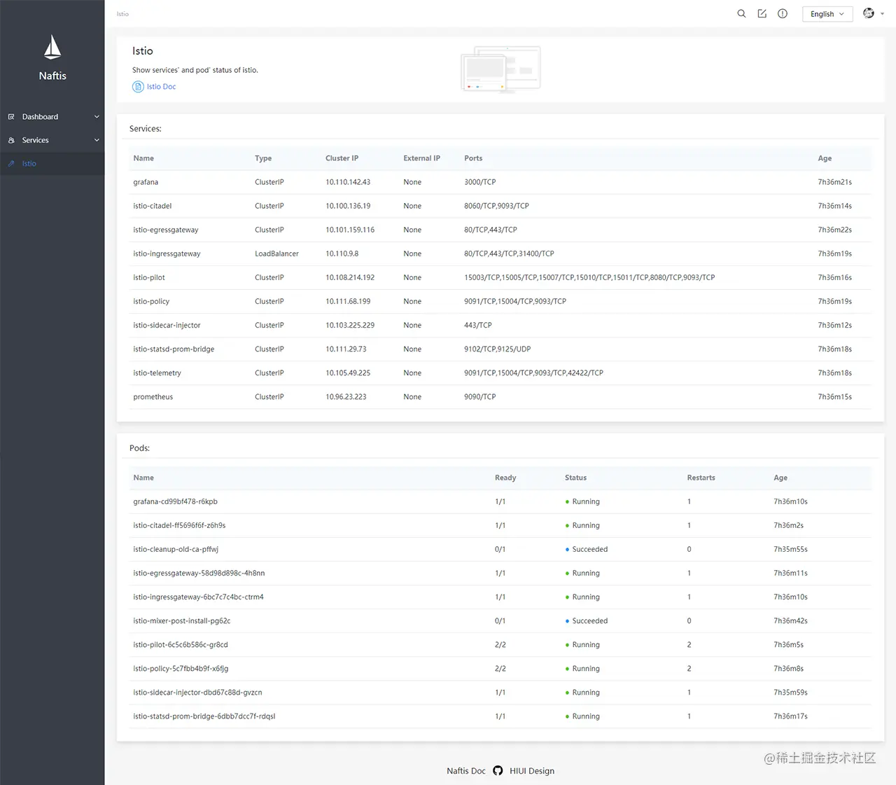Select the istio-citadel service name

[x=153, y=206]
